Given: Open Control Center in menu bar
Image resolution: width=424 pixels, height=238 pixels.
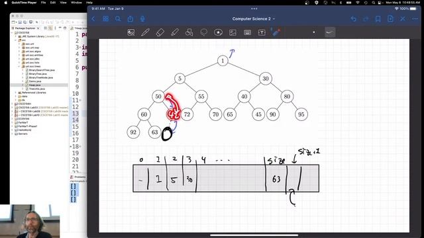Looking at the screenshot, I should pos(380,3).
